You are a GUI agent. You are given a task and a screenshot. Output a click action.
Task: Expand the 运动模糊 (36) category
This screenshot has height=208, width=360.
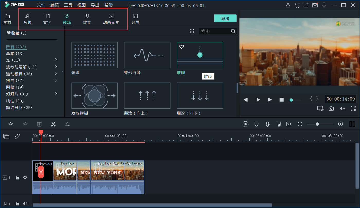[x=56, y=74]
